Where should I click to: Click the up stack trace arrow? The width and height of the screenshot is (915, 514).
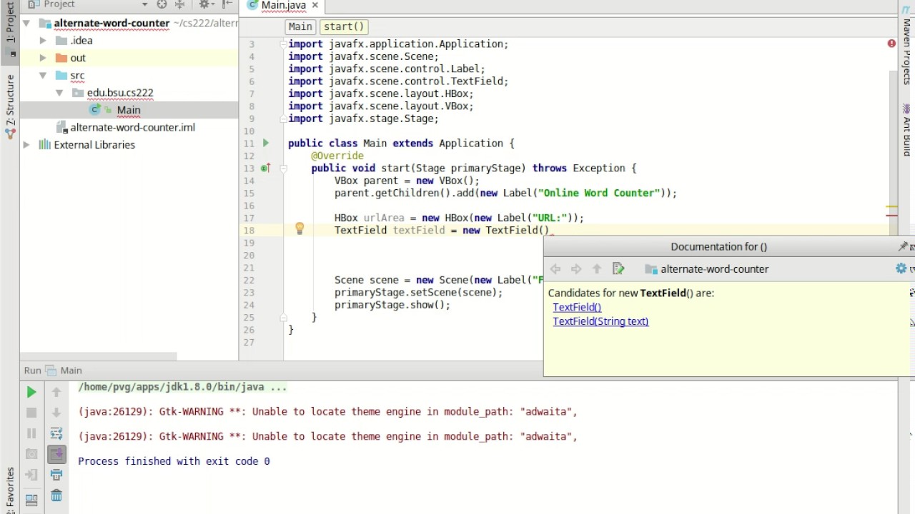pos(56,392)
